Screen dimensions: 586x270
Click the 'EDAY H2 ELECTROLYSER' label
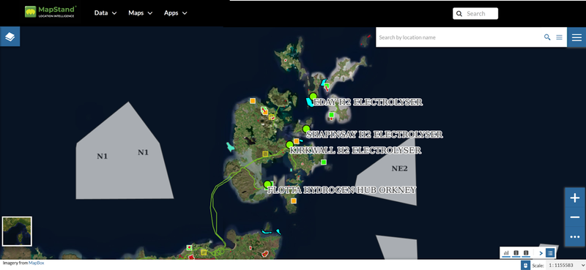368,102
